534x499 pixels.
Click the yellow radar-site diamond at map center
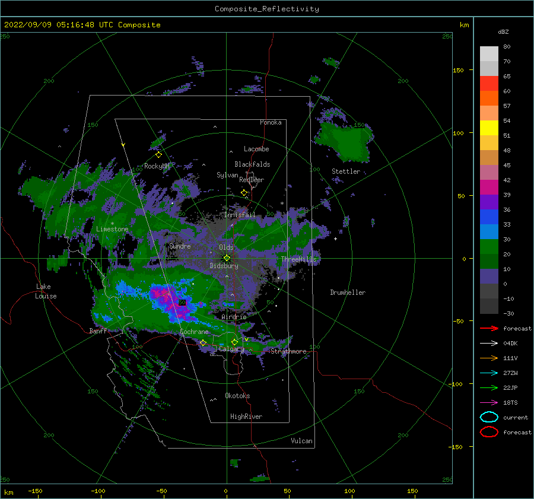click(227, 258)
